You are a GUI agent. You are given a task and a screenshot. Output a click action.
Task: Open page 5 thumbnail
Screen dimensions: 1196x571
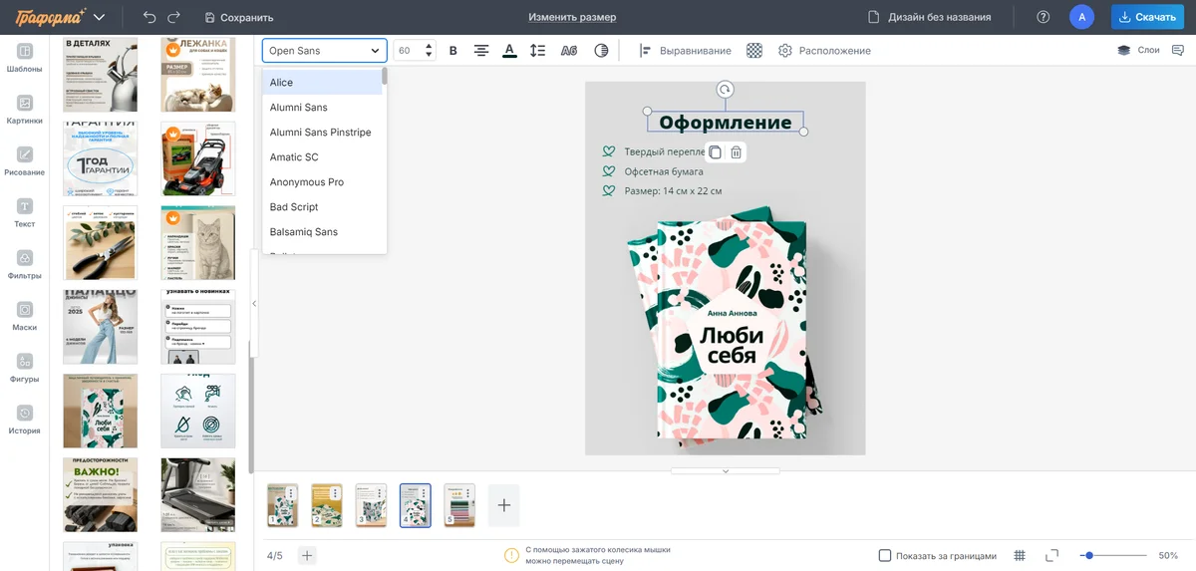pos(459,505)
